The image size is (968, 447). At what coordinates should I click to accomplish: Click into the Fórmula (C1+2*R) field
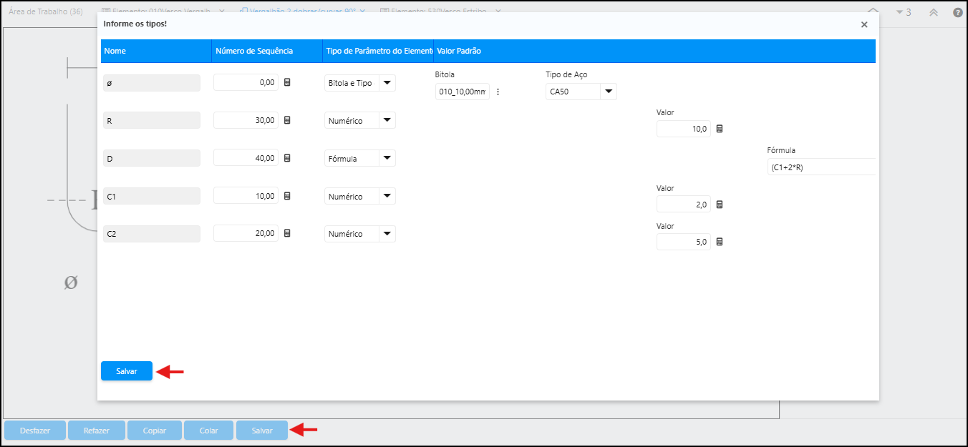click(820, 167)
